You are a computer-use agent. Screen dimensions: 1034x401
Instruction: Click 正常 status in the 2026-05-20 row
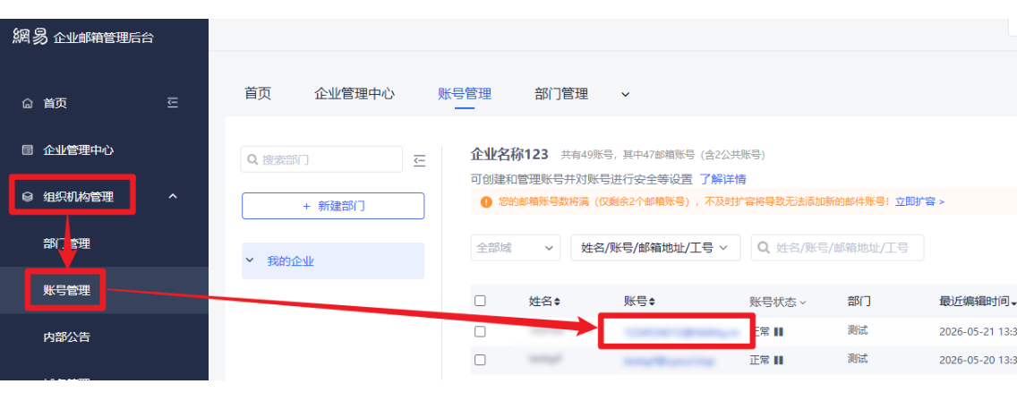pyautogui.click(x=760, y=360)
